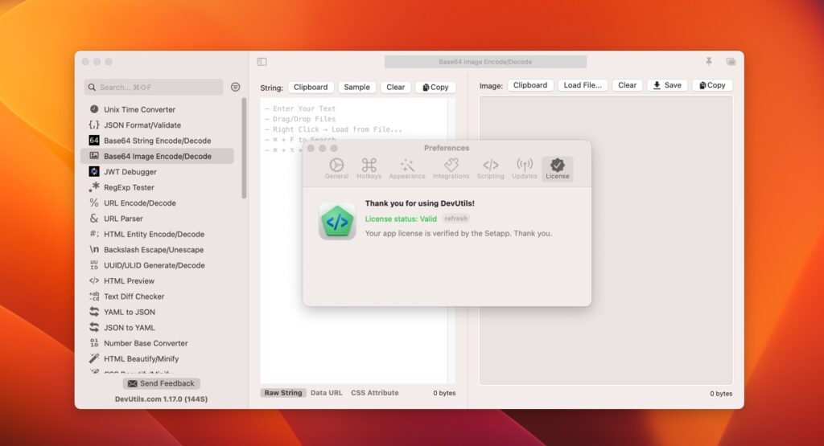Pin the window with pushpin icon
Viewport: 824px width, 446px height.
709,61
